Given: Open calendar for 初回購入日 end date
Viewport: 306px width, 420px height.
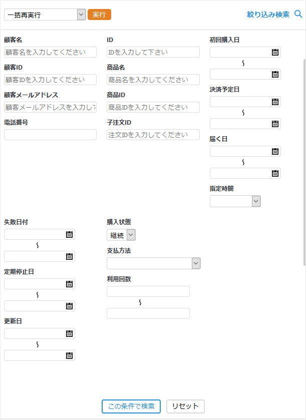Looking at the screenshot, I should coord(275,74).
